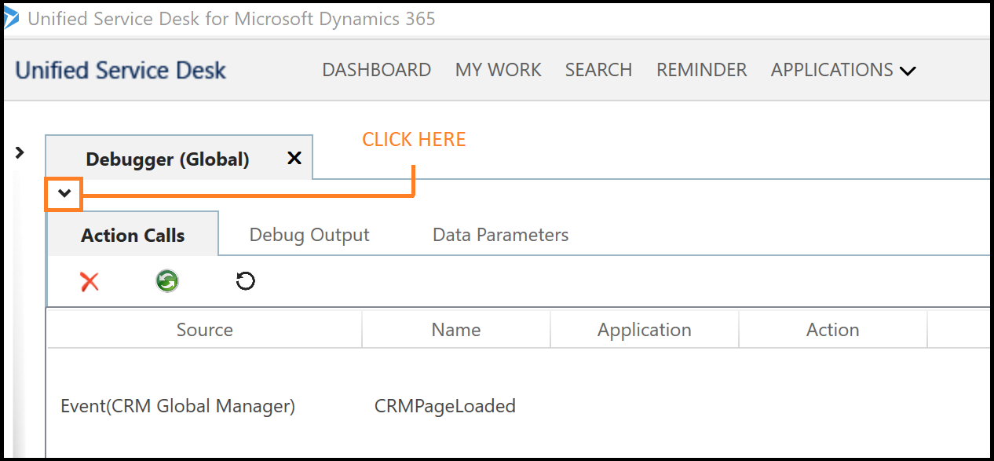This screenshot has width=994, height=461.
Task: Sort by the Application column header
Action: [644, 329]
